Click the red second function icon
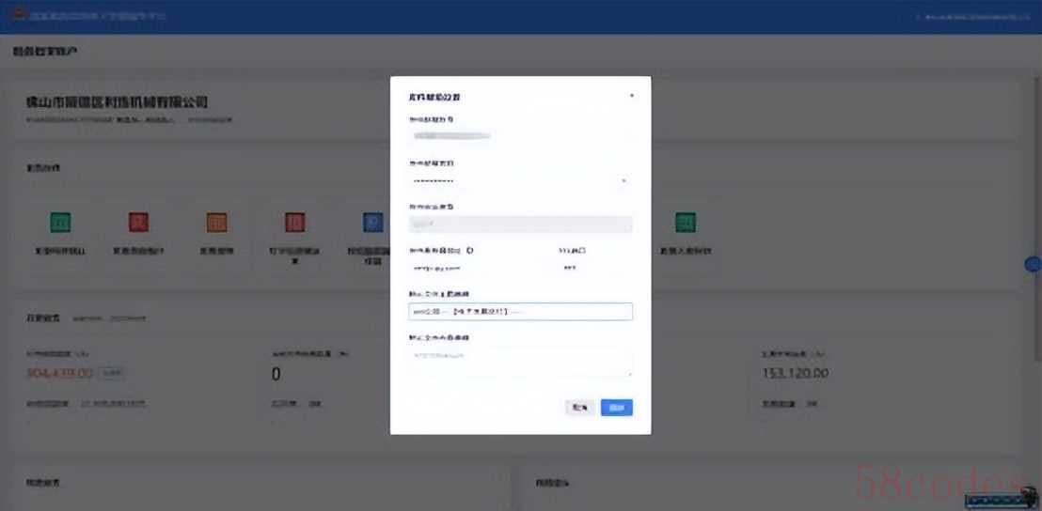The height and width of the screenshot is (511, 1042). pyautogui.click(x=138, y=223)
